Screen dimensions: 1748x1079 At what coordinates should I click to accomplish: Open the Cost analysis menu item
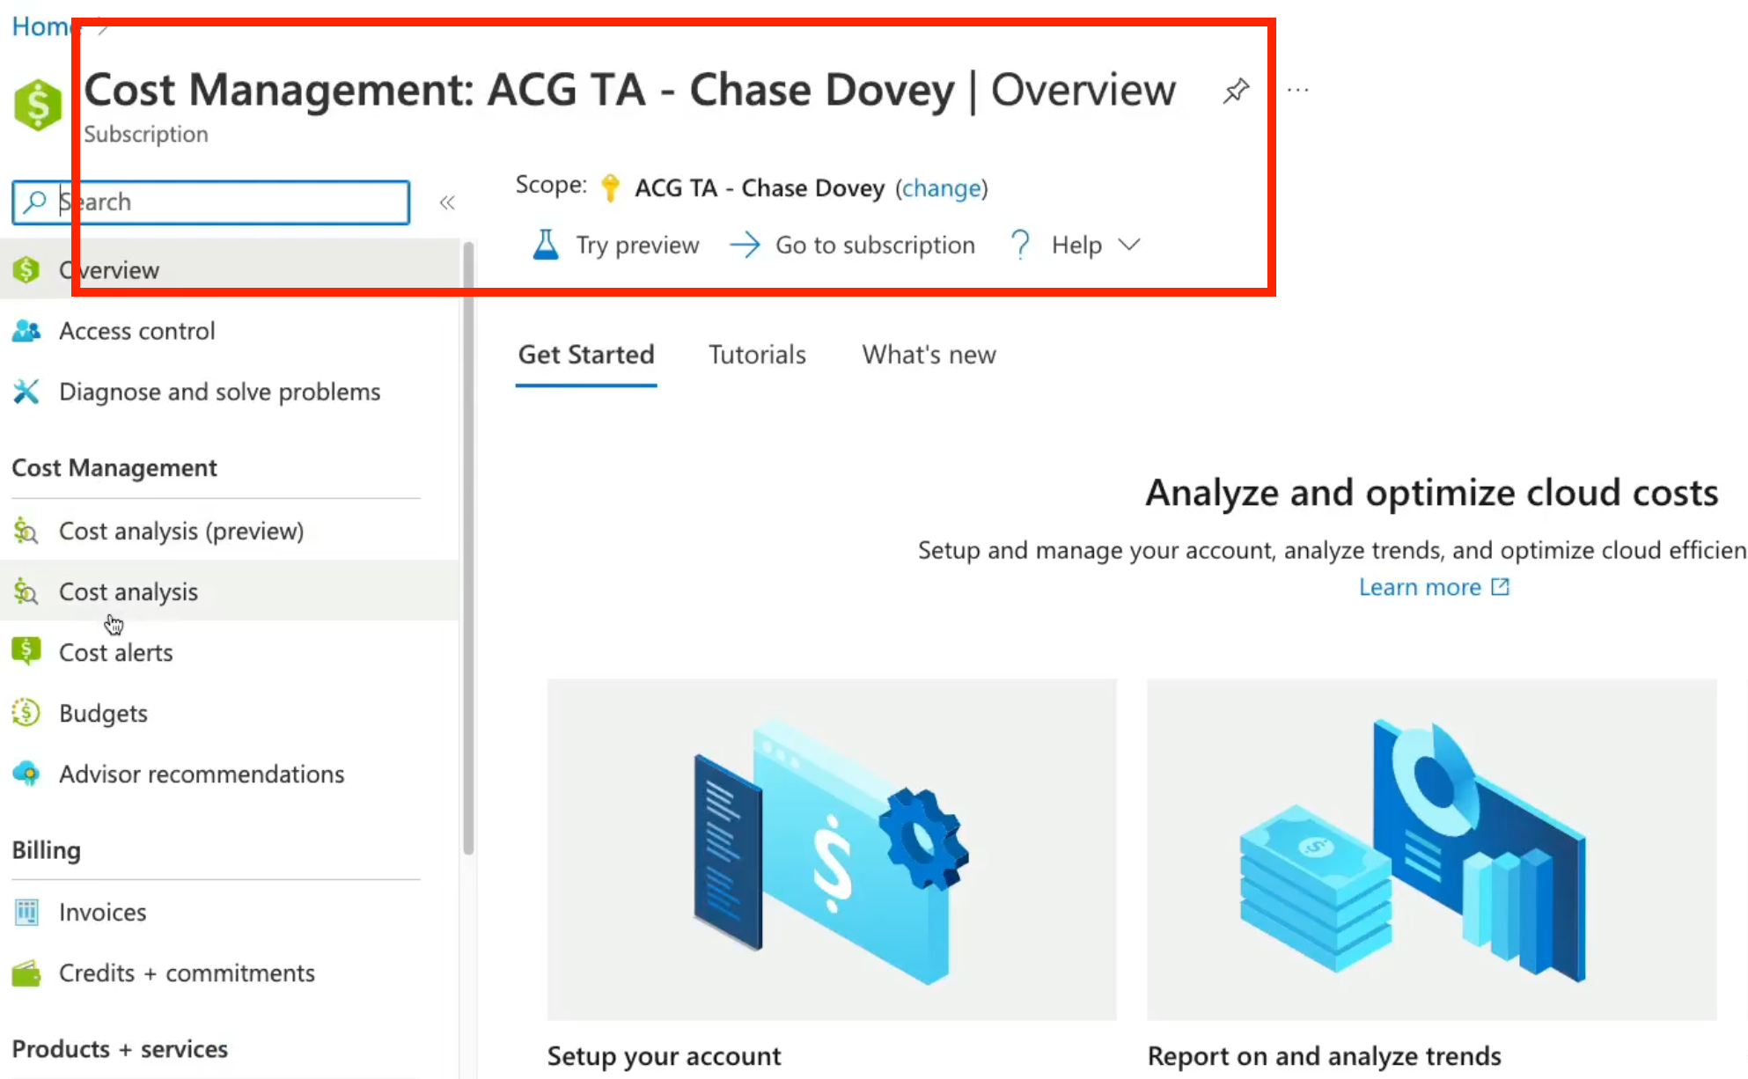point(229,591)
